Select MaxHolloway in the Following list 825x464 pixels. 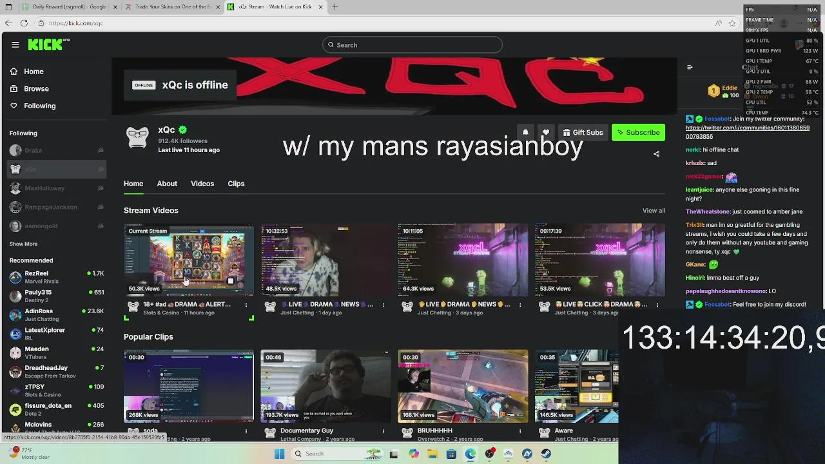pyautogui.click(x=57, y=188)
